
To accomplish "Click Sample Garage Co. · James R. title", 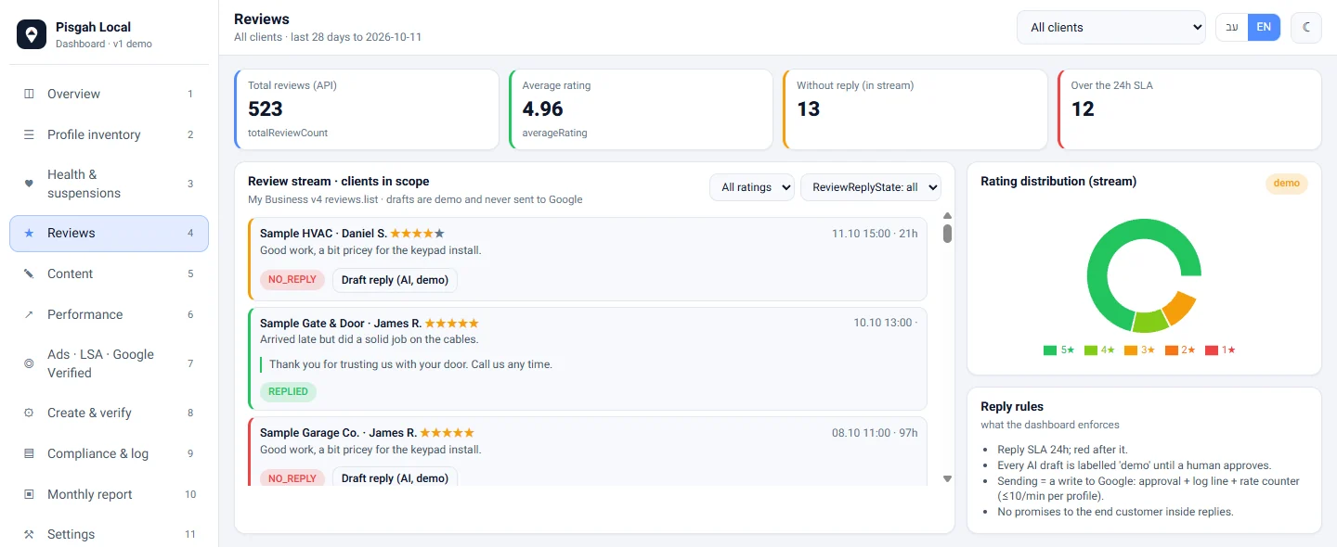I will [338, 433].
